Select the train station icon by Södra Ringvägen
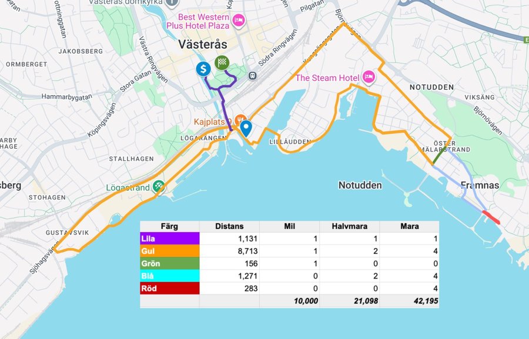Image resolution: width=529 pixels, height=339 pixels. (x=252, y=75)
